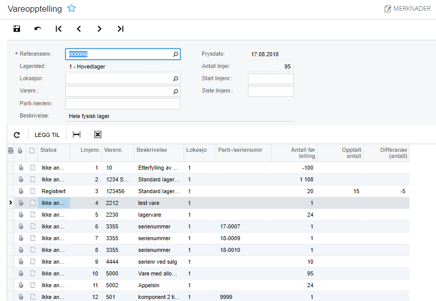Click the Frysdato value 17.08.2018
Screen dimensions: 436x301
(265, 54)
